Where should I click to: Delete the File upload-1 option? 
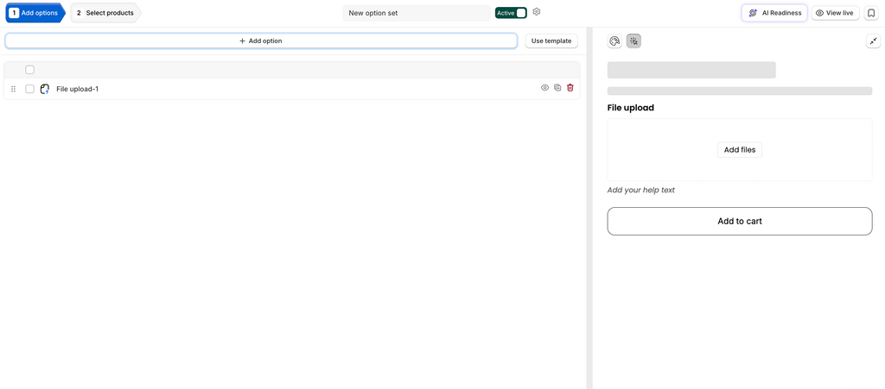click(x=570, y=88)
